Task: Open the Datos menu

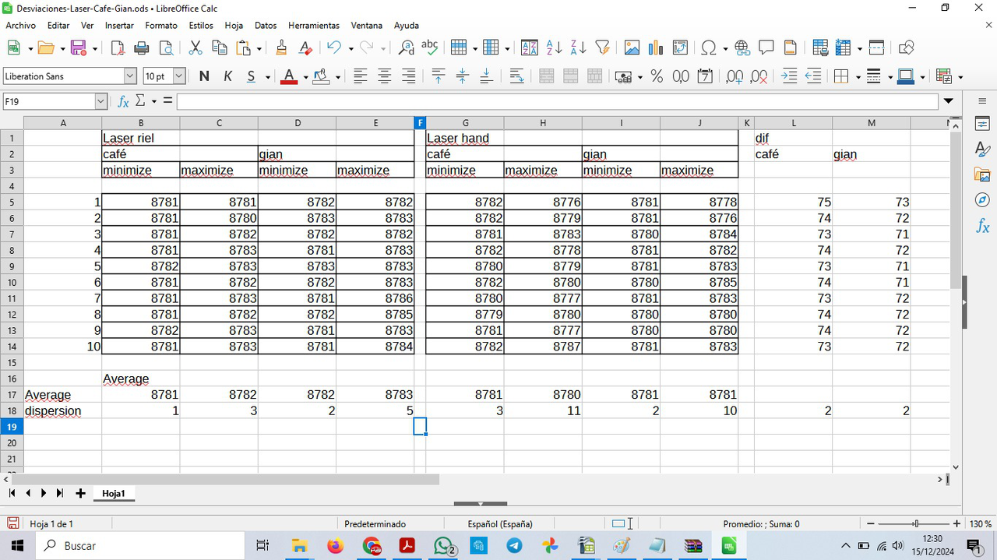Action: (266, 26)
